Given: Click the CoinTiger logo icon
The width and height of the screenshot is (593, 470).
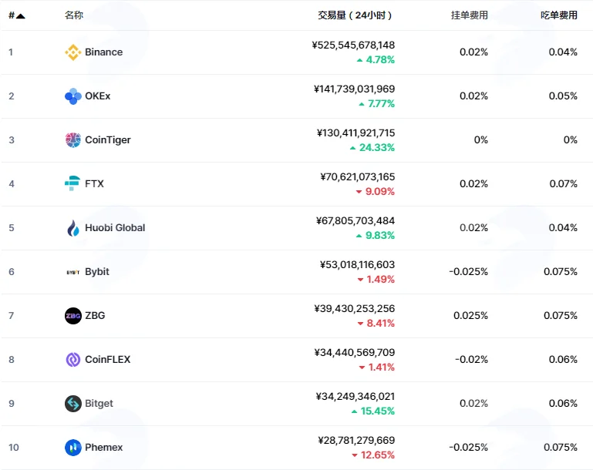Looking at the screenshot, I should pos(73,139).
